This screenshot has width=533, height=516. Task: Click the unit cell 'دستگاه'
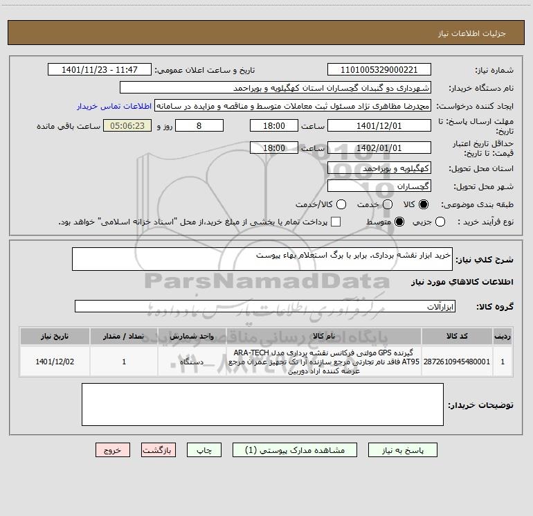point(192,362)
